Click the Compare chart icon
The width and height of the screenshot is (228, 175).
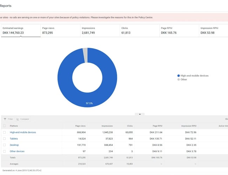(x=18, y=119)
